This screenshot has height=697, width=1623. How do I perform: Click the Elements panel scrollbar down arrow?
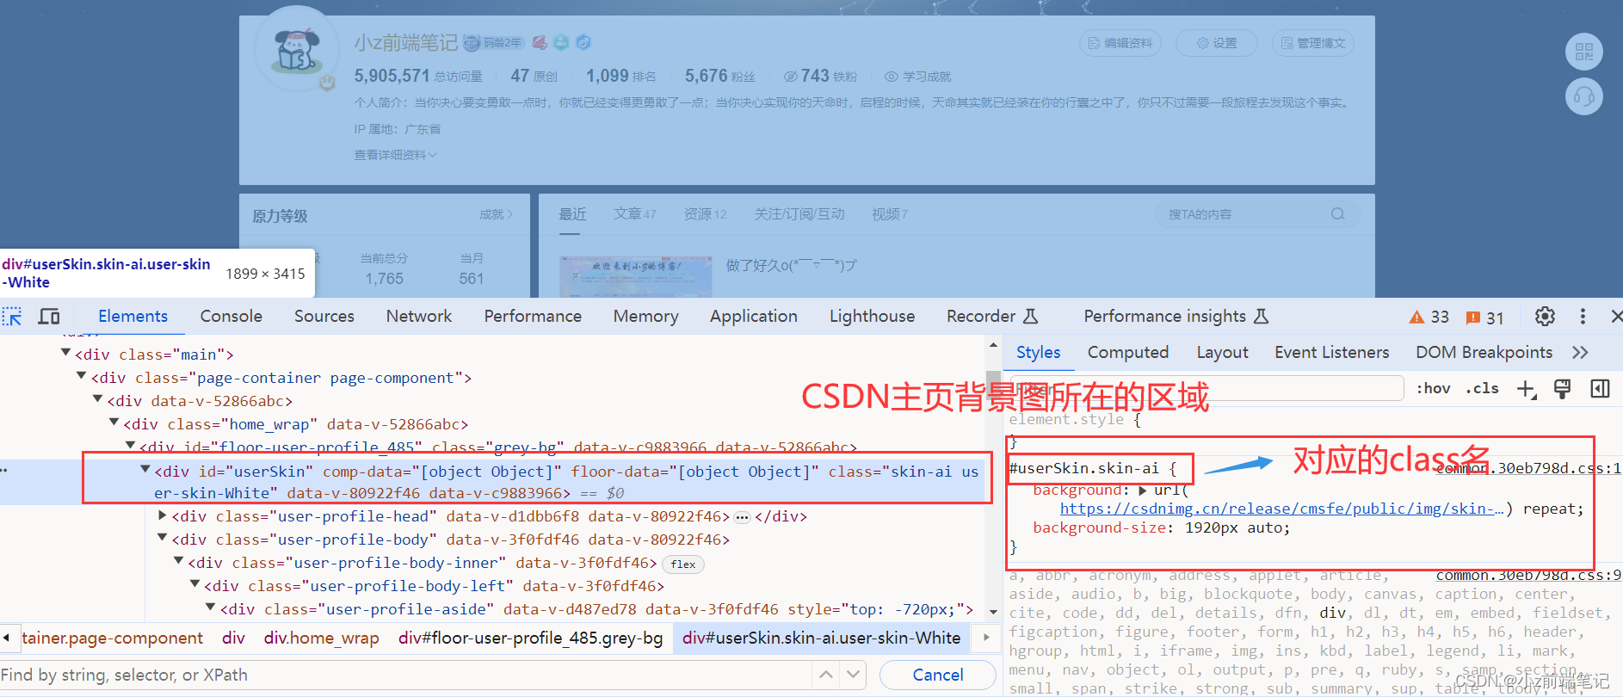point(993,612)
